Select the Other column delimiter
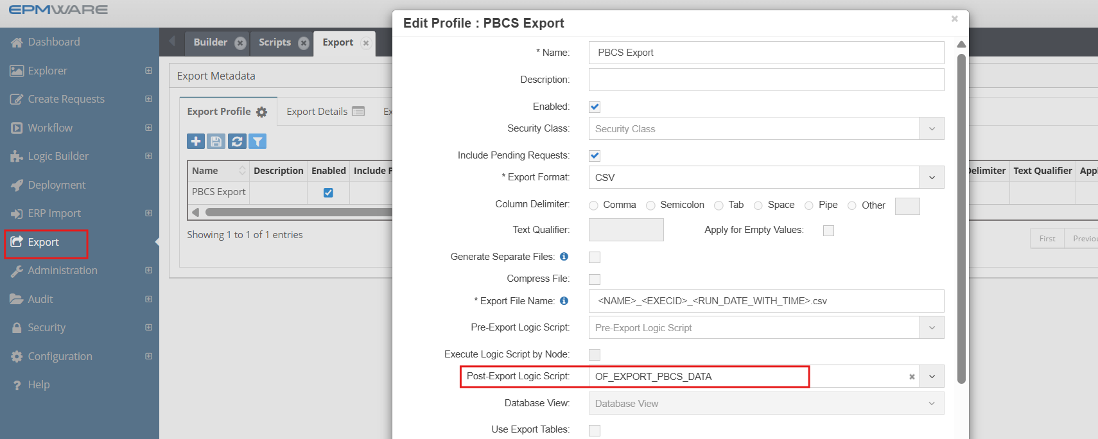 [x=852, y=205]
